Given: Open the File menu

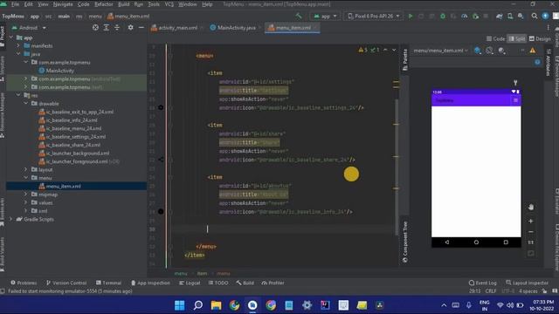Looking at the screenshot, I should coord(15,4).
